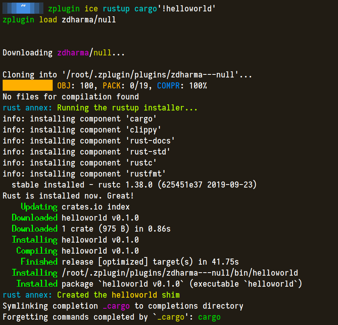This screenshot has height=325, width=338.
Task: Click the "Installed package `helloworld v0.1.0`" line
Action: point(159,284)
